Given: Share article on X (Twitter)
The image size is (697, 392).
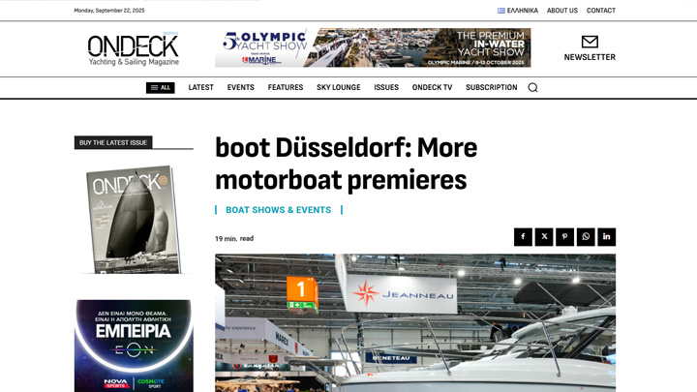Looking at the screenshot, I should point(544,237).
